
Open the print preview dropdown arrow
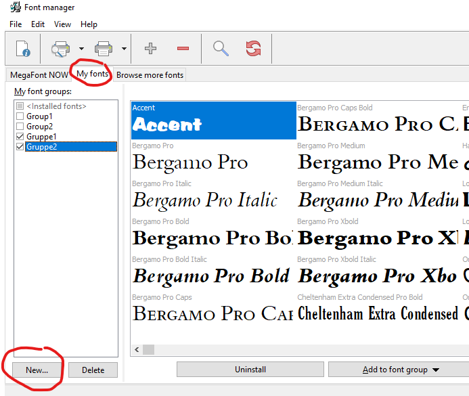[x=81, y=49]
